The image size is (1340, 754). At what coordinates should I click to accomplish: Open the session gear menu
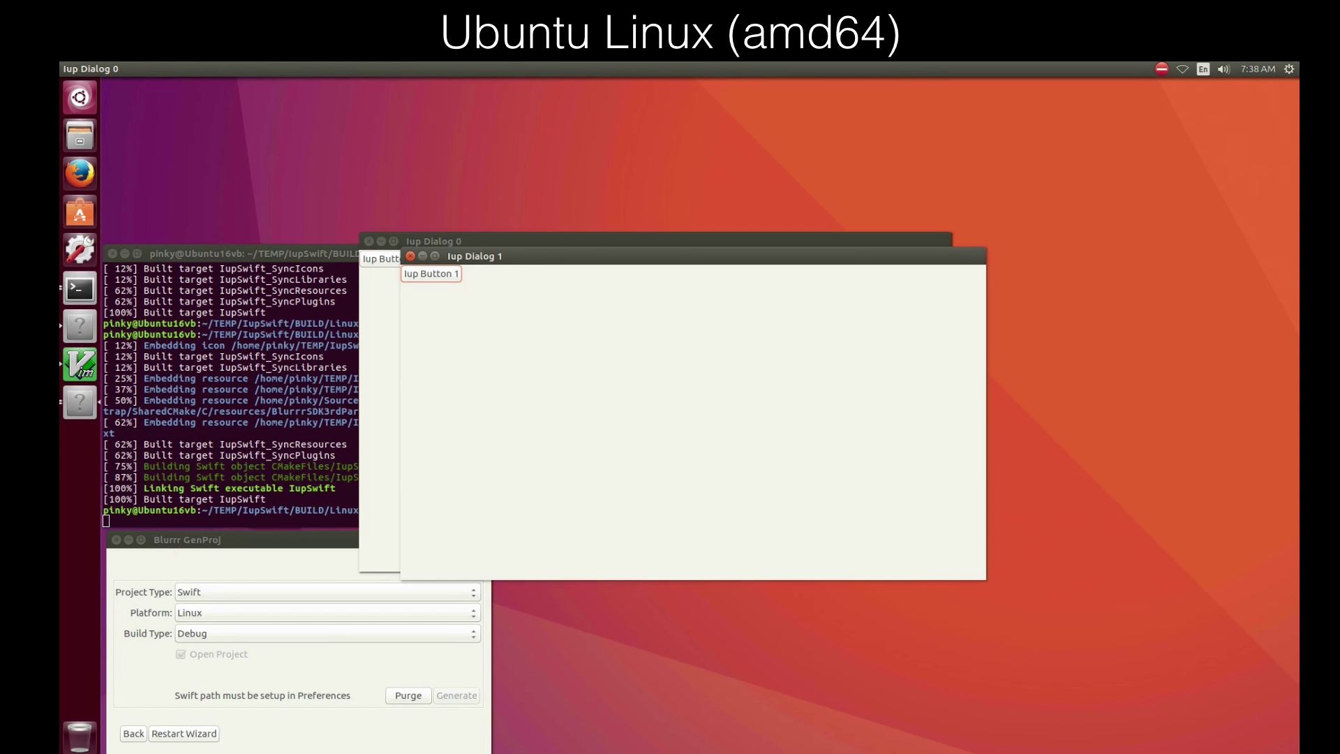1289,69
